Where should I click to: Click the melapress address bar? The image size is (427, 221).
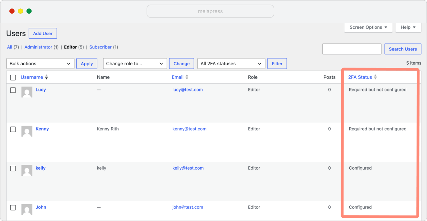210,11
